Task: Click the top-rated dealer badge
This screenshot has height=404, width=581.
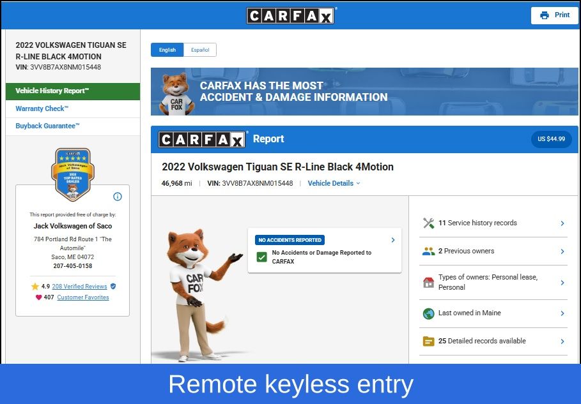Action: 72,174
